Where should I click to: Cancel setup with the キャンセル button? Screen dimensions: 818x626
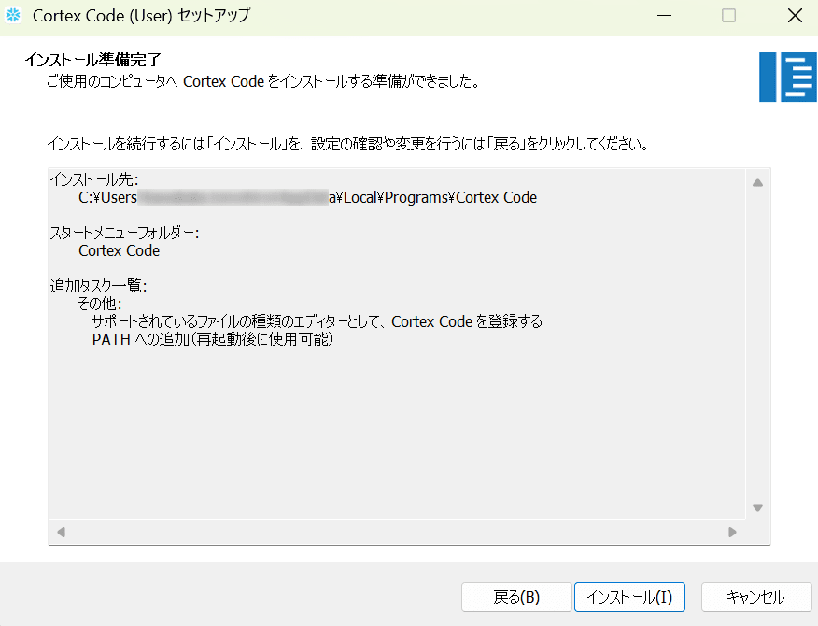(x=756, y=597)
